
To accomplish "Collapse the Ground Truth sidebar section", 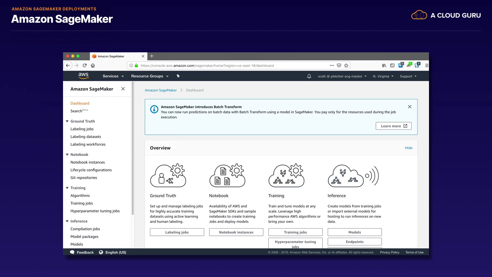I will (x=67, y=121).
